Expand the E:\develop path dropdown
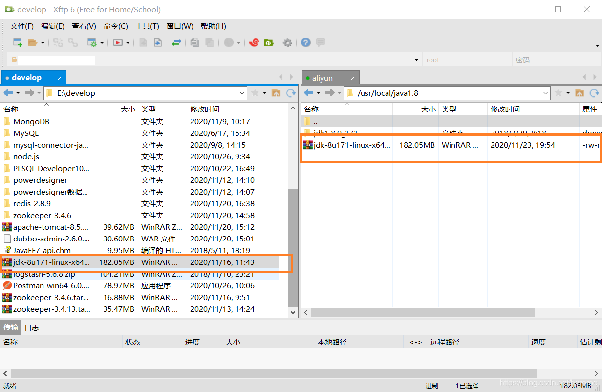 pos(242,93)
